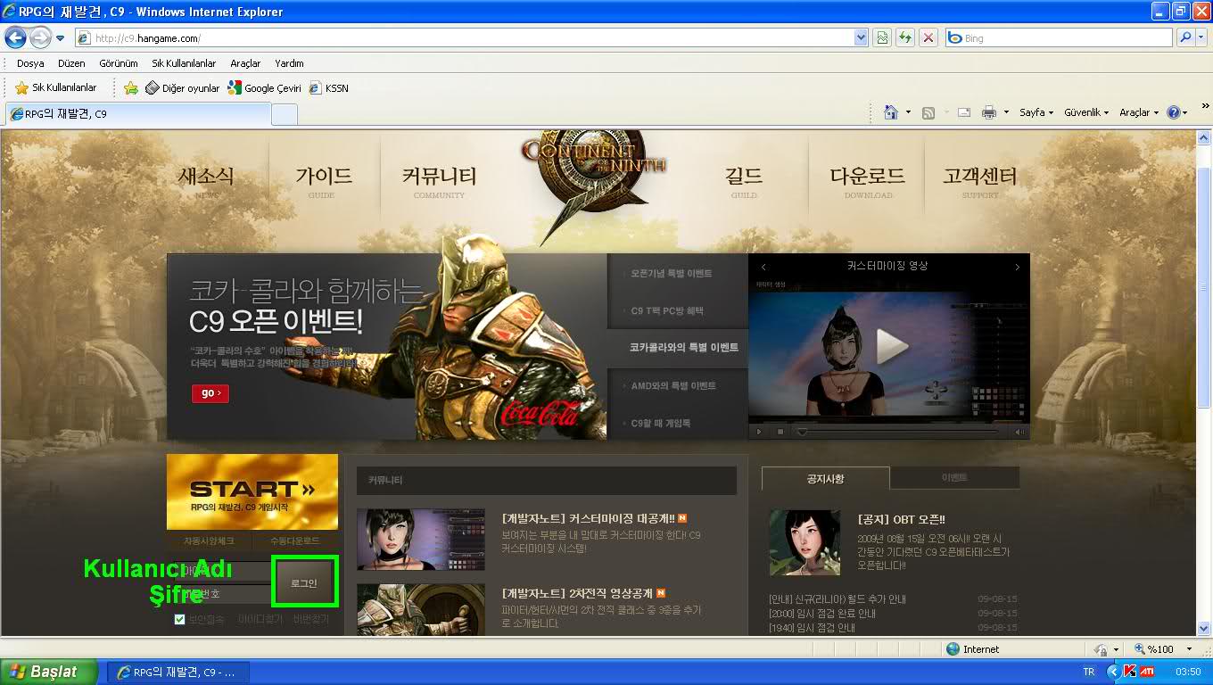Open the Düzen menu

(x=71, y=63)
